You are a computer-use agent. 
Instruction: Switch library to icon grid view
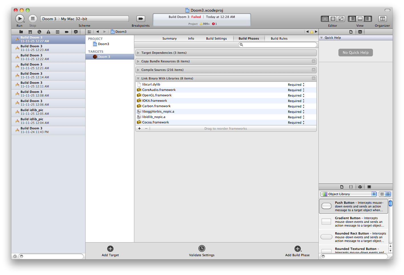click(382, 194)
